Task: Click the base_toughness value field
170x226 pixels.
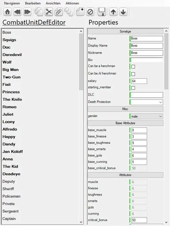Action: click(x=139, y=143)
